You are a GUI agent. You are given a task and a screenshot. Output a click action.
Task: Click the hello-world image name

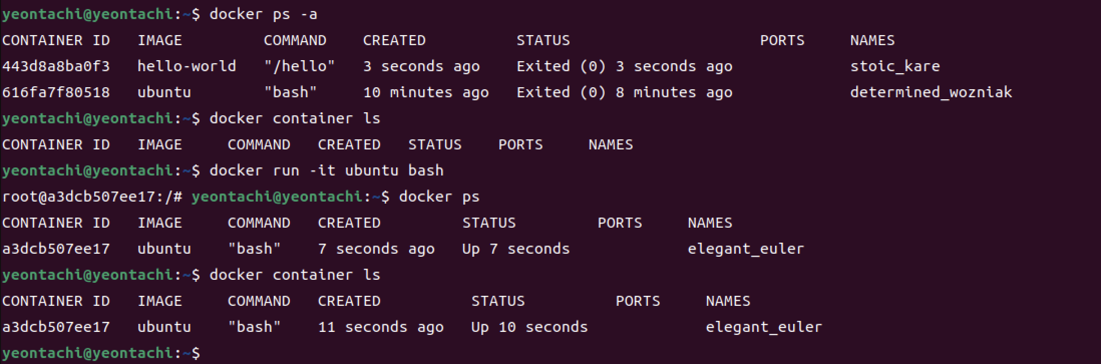click(x=187, y=66)
